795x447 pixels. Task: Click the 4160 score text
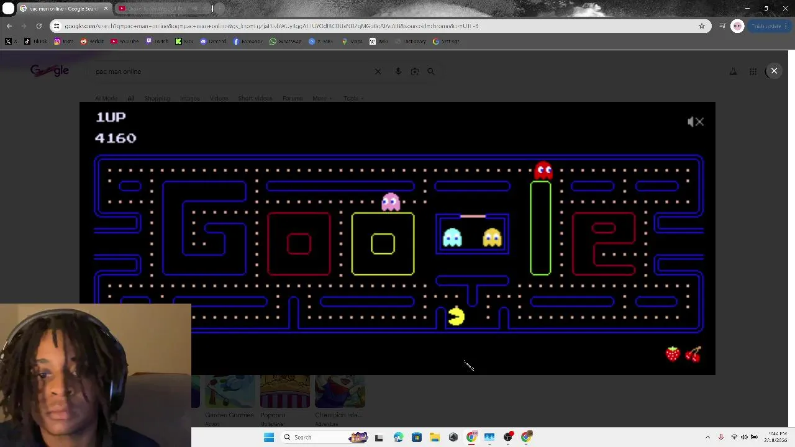(x=116, y=138)
